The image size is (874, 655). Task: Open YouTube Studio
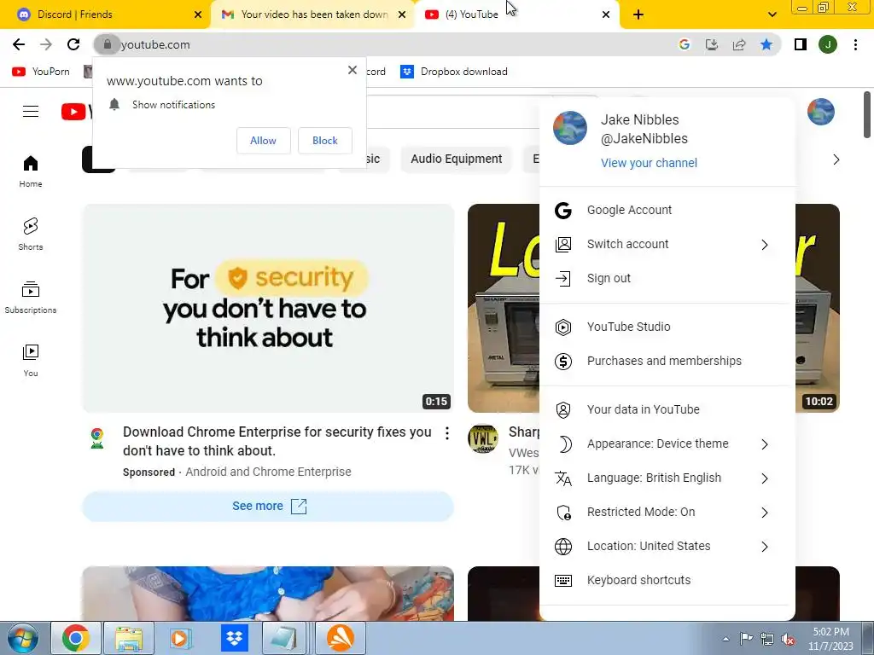[667, 327]
